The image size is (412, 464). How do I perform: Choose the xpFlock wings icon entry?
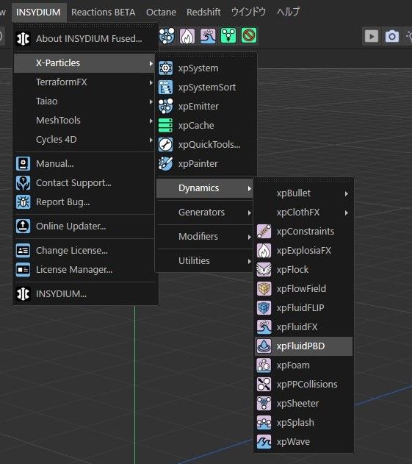(x=264, y=270)
